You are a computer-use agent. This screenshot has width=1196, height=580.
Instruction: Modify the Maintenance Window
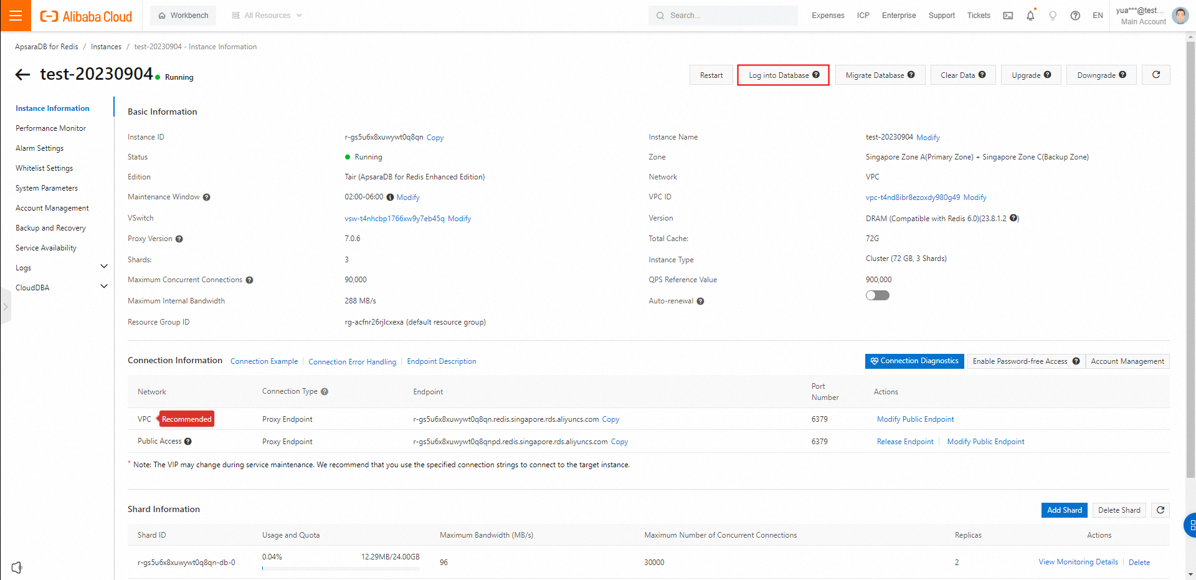coord(408,197)
